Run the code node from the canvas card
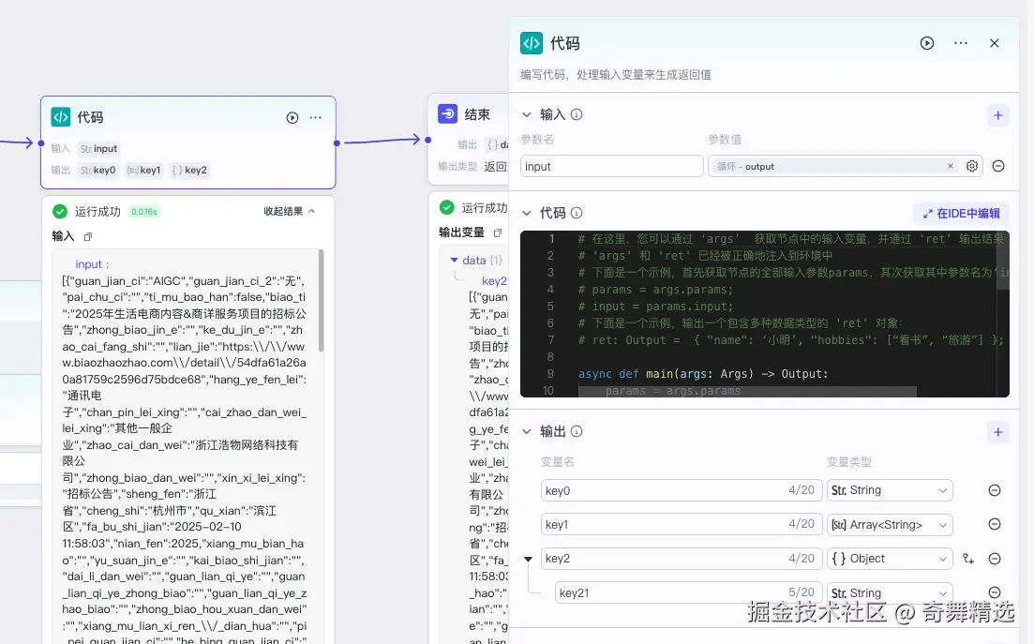Viewport: 1034px width, 644px height. pyautogui.click(x=292, y=117)
